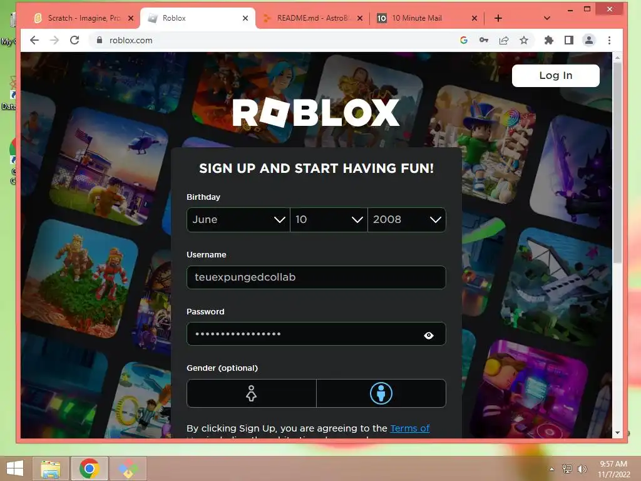Toggle the browser side panel
This screenshot has width=641, height=481.
[568, 40]
